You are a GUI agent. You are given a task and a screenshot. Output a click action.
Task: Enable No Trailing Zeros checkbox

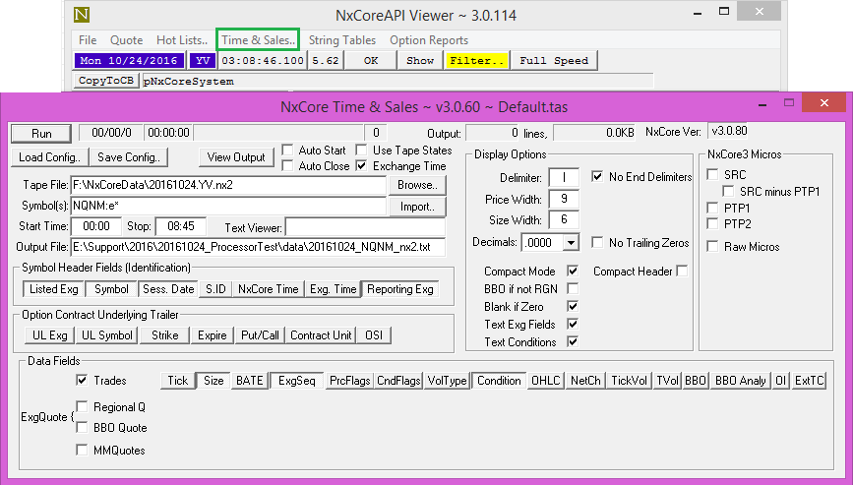(597, 242)
